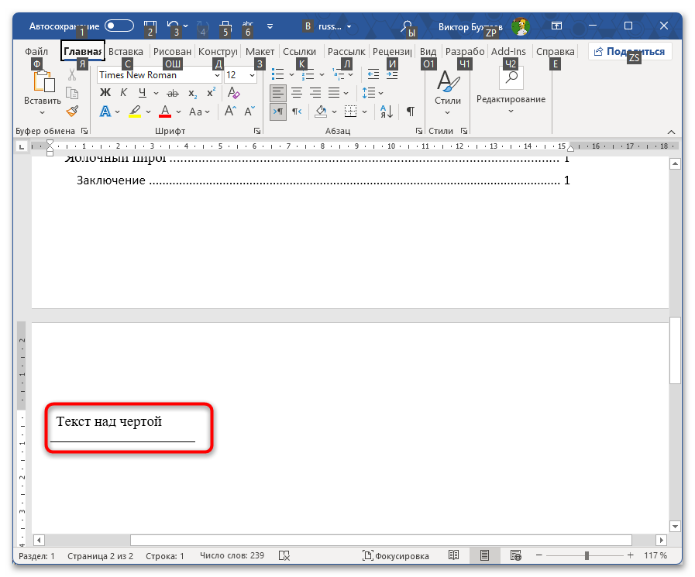Open the Editing search icon
Image resolution: width=695 pixels, height=577 pixels.
(x=511, y=77)
